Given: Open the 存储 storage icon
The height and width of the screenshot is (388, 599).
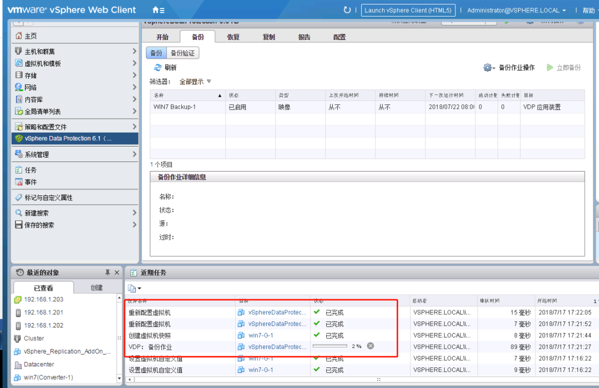Looking at the screenshot, I should click(x=18, y=75).
